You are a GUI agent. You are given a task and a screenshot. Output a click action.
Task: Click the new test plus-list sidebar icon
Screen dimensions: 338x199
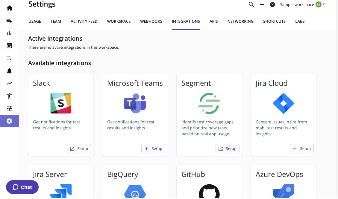click(9, 21)
